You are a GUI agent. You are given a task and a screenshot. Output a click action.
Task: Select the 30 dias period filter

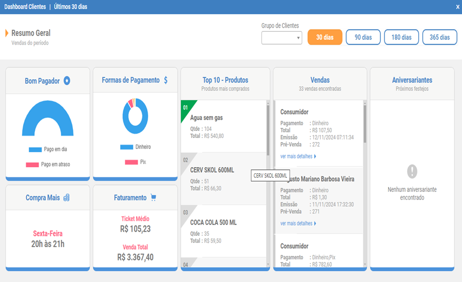[x=324, y=37]
